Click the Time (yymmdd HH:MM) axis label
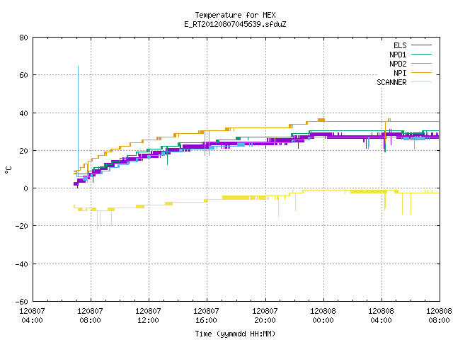The height and width of the screenshot is (340, 453). [x=235, y=334]
